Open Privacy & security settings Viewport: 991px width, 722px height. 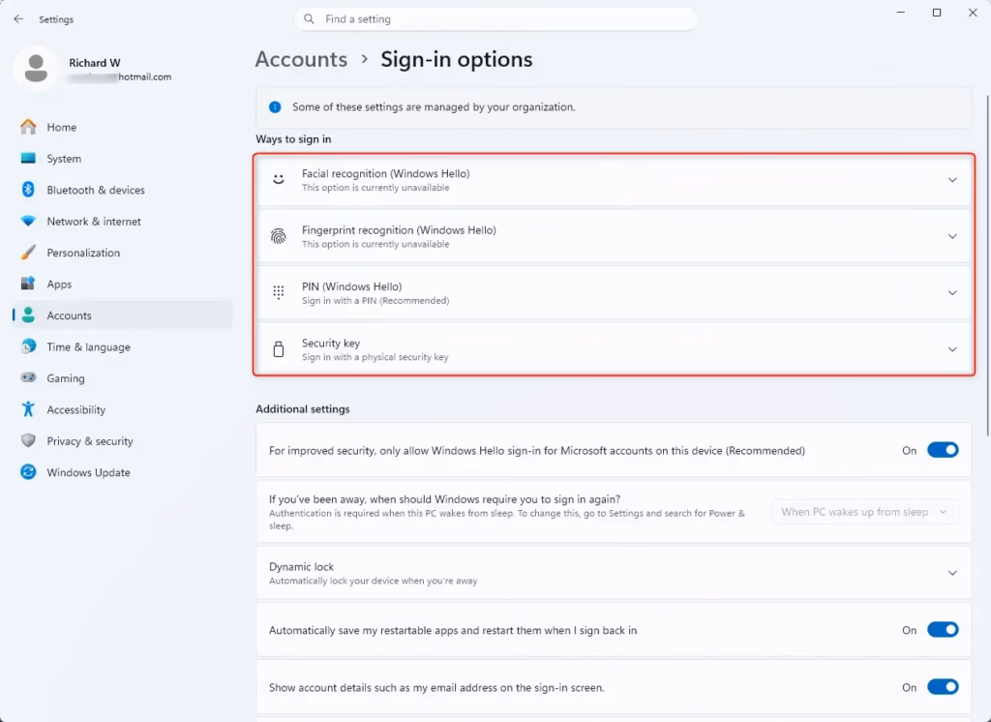[x=122, y=441]
